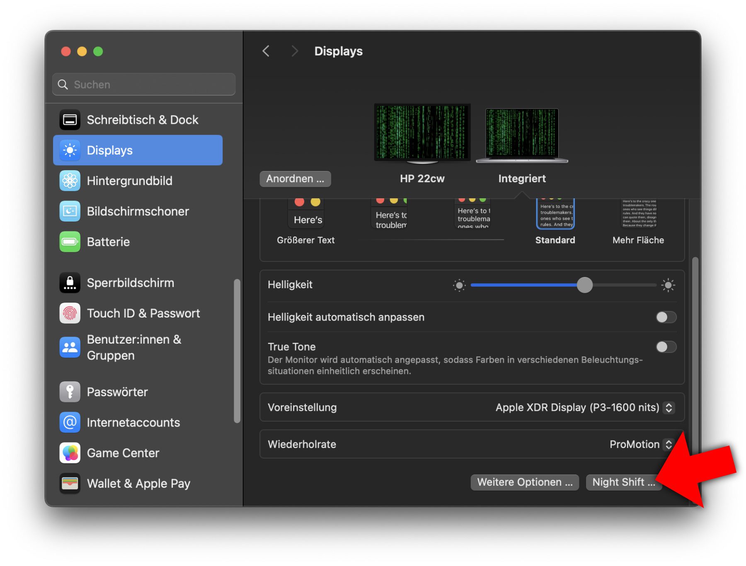Click the Helligkeit brightness slider knob
The image size is (746, 566).
point(584,285)
